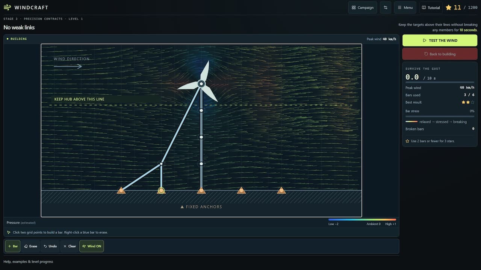Click the Best result star rating
Image resolution: width=481 pixels, height=270 pixels.
[468, 102]
